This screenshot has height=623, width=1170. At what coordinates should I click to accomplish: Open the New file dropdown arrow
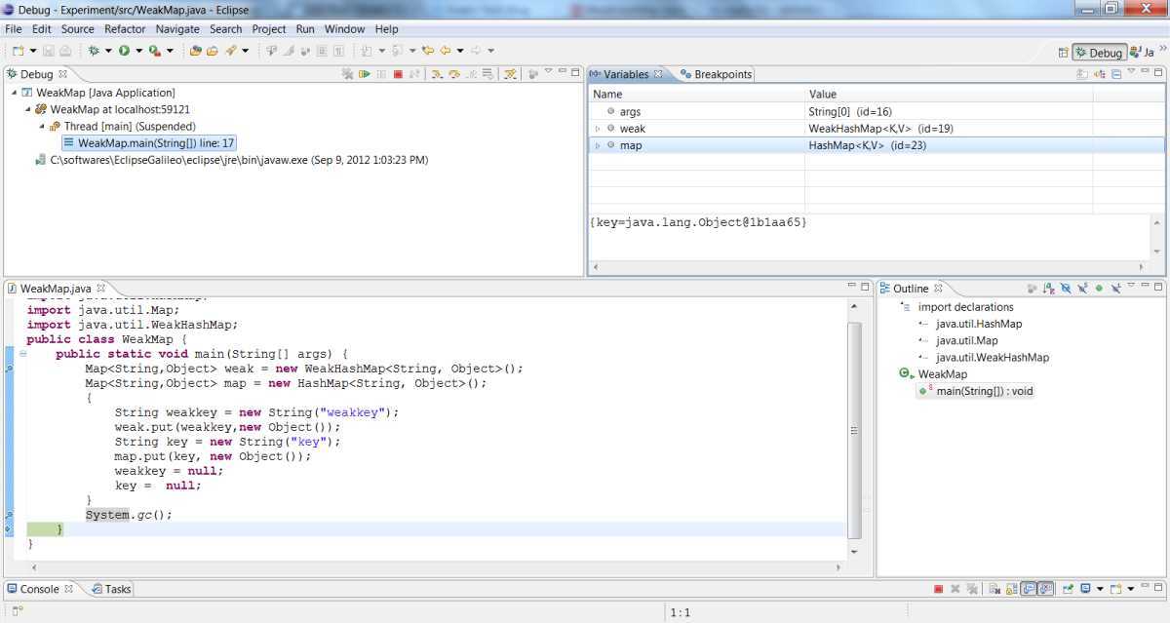point(33,51)
